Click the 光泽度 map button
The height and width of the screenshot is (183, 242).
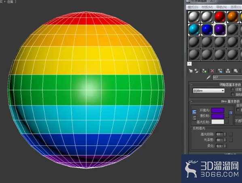pos(231,140)
